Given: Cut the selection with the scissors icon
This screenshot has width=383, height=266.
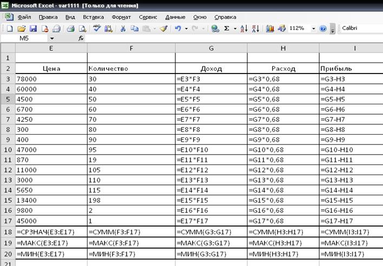Looking at the screenshot, I should [x=123, y=29].
